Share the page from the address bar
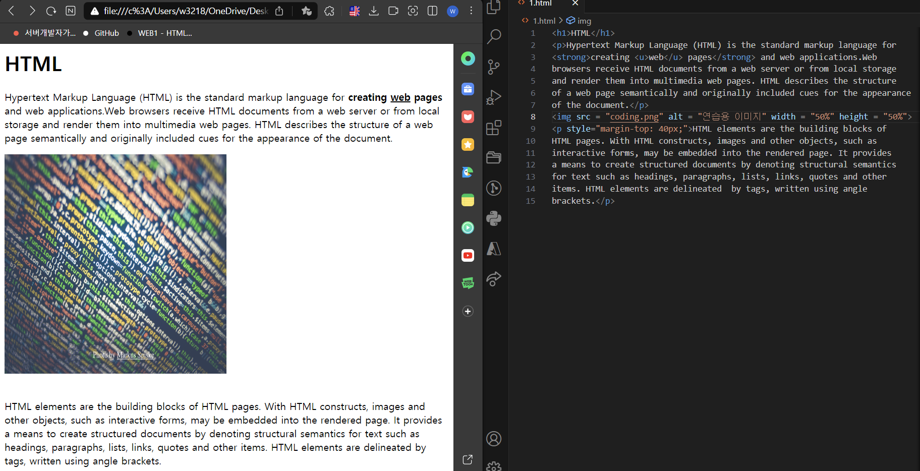 coord(279,11)
